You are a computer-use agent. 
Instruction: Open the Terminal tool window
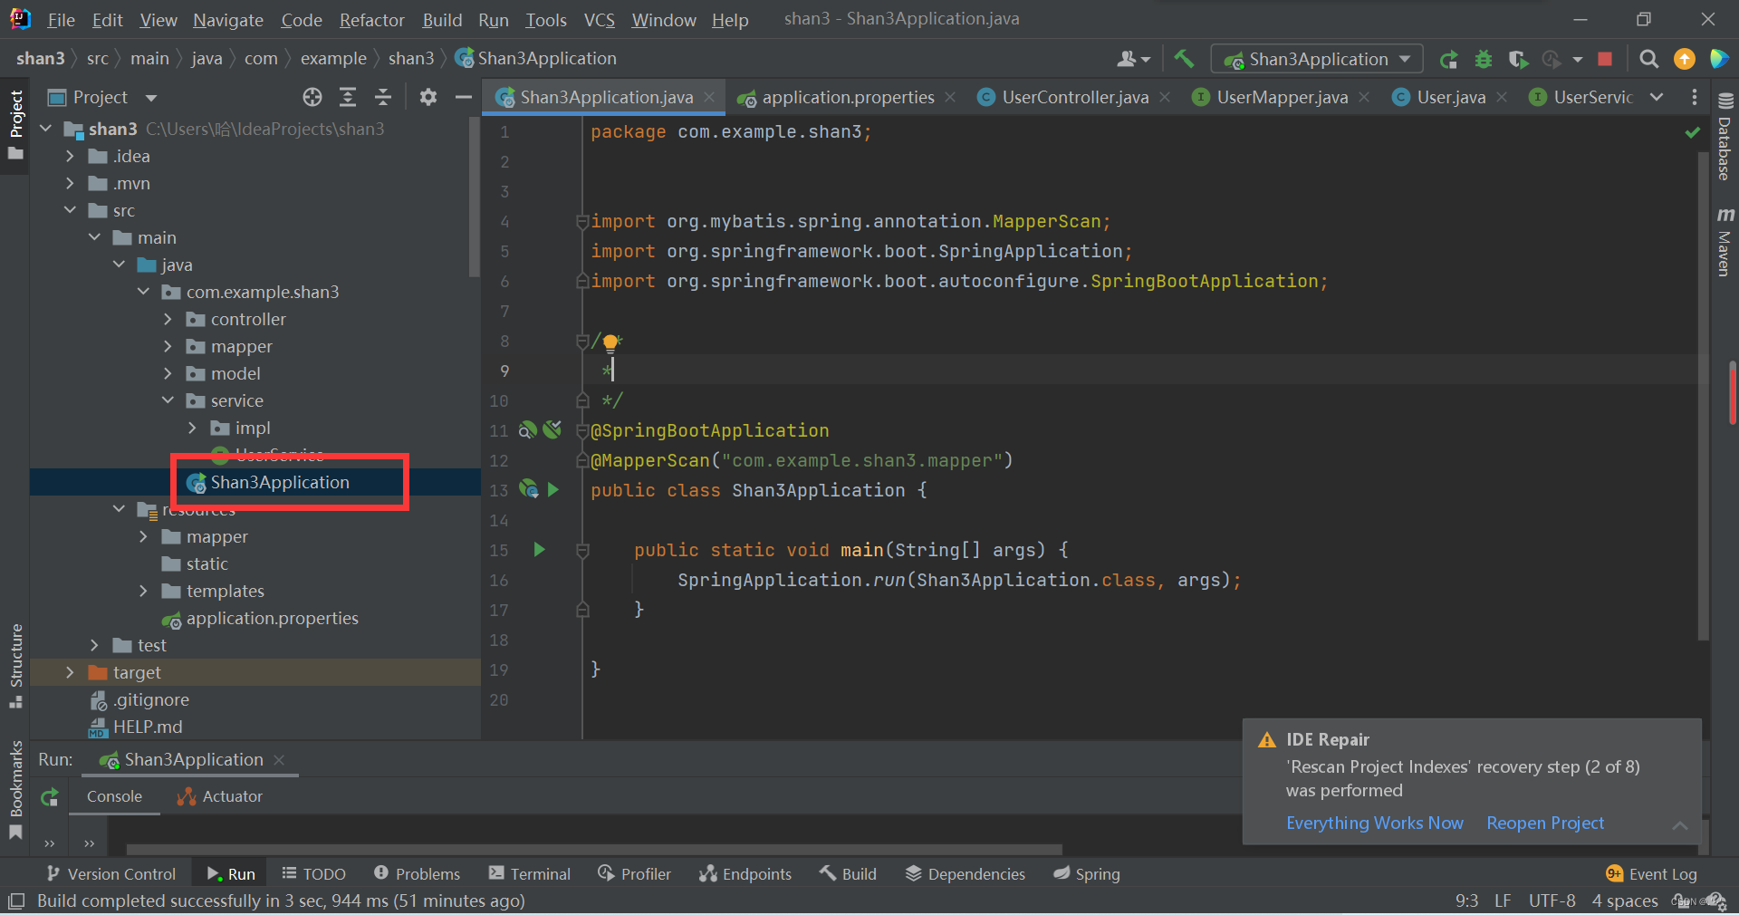point(530,874)
